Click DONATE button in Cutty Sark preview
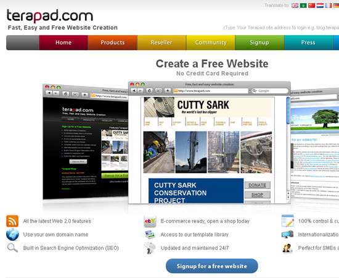This screenshot has width=339, height=278. pyautogui.click(x=257, y=185)
